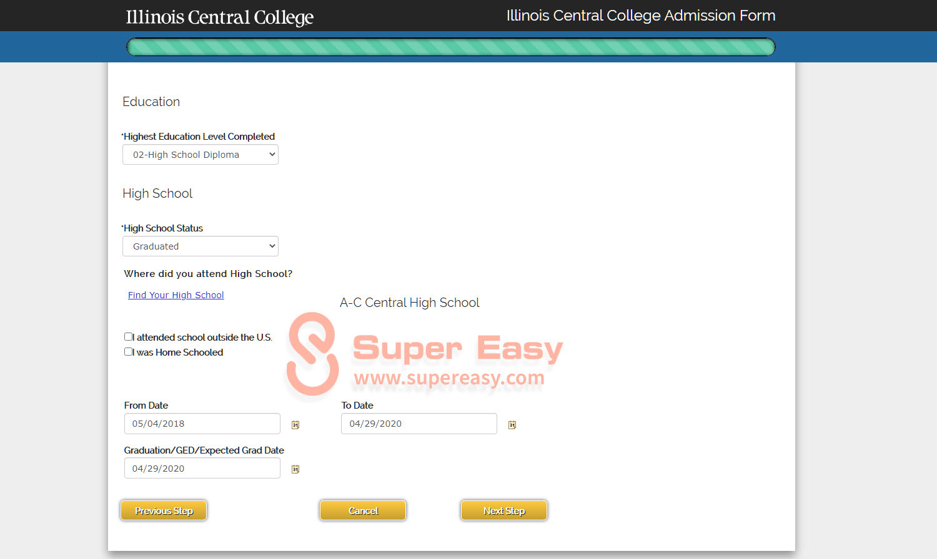
Task: Cancel the admission form
Action: click(x=363, y=510)
